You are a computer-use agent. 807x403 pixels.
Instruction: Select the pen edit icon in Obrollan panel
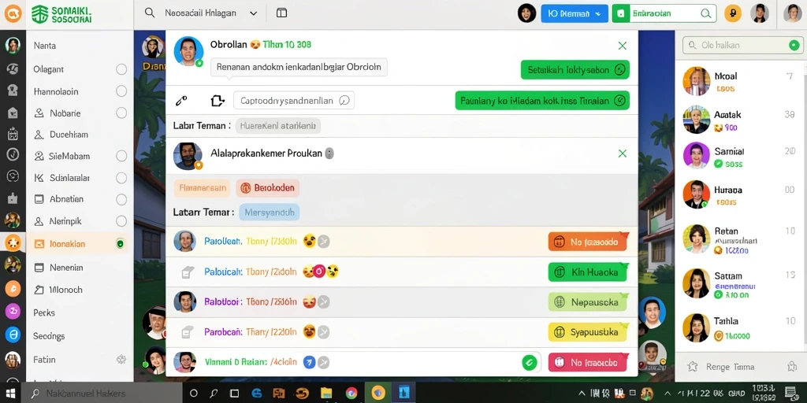180,100
